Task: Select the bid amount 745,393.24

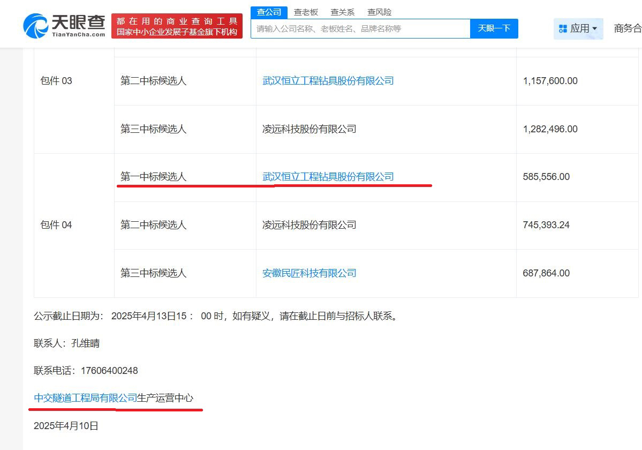Action: (546, 225)
